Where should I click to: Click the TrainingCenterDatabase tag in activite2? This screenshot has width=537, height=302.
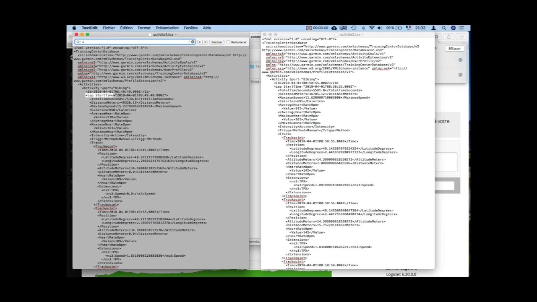pyautogui.click(x=284, y=43)
